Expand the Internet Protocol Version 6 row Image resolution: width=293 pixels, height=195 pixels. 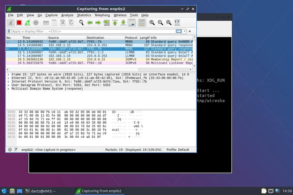[x=8, y=82]
